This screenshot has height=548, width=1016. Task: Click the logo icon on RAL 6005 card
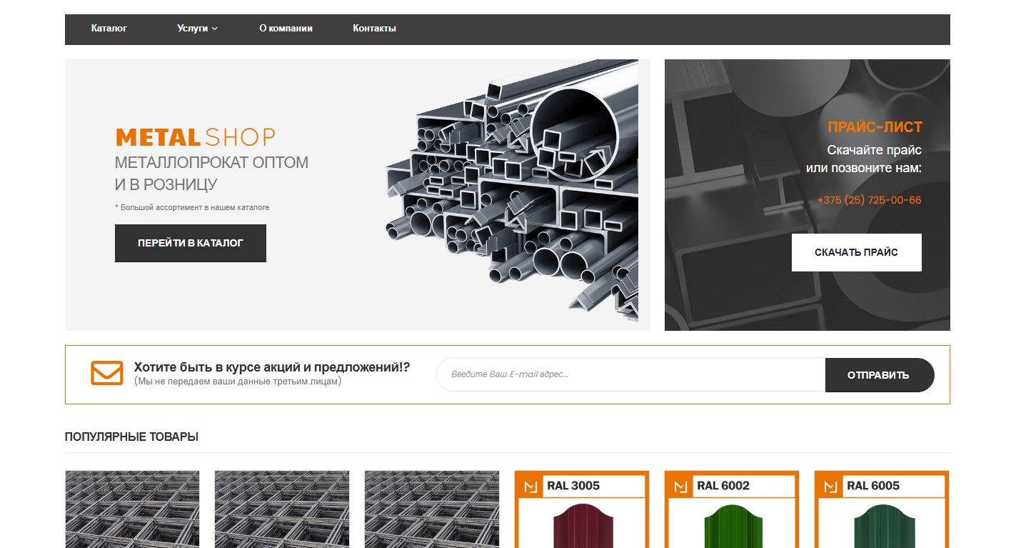click(x=830, y=487)
